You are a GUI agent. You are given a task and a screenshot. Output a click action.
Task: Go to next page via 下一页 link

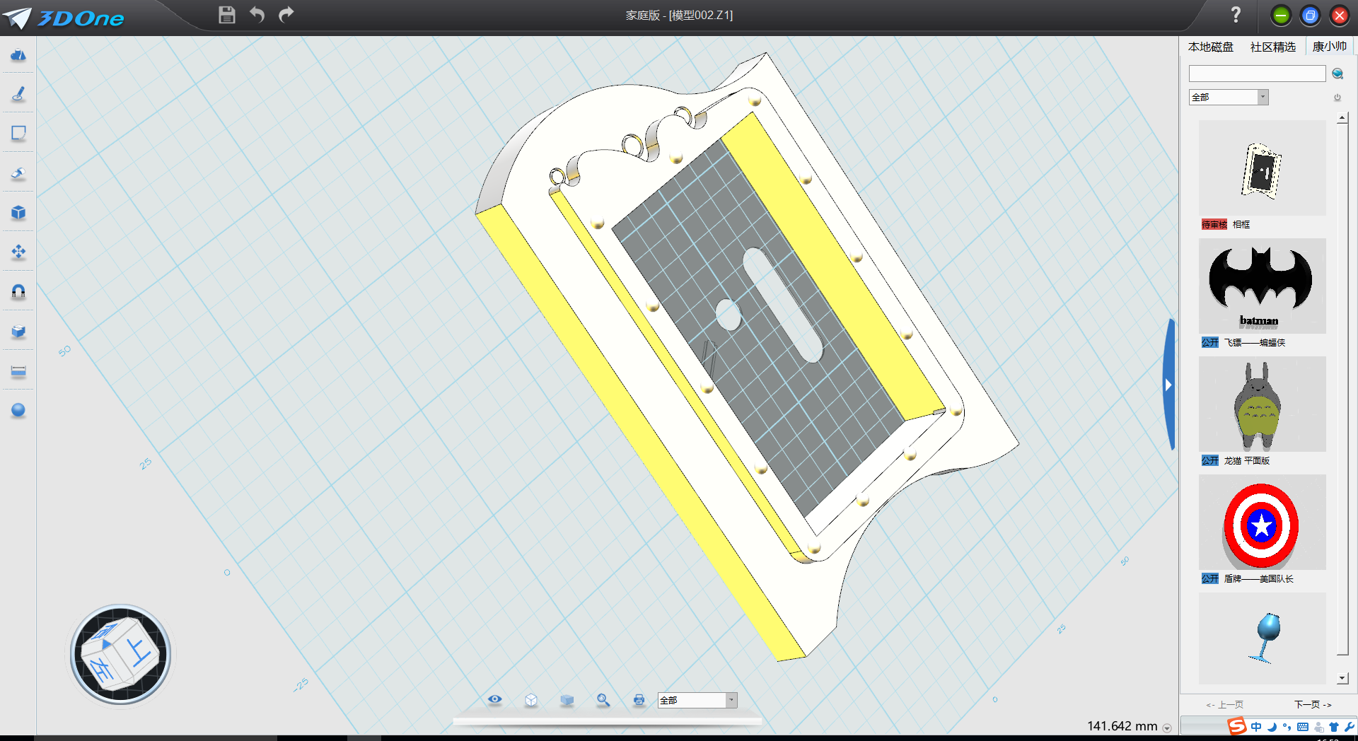[x=1313, y=704]
